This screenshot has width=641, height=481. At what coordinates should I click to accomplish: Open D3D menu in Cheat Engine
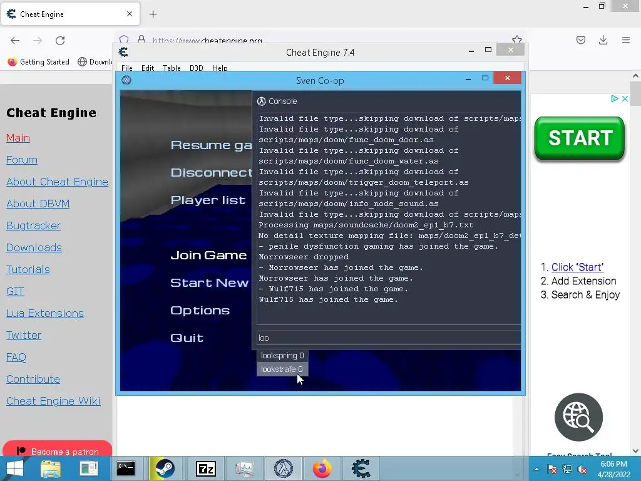[196, 68]
